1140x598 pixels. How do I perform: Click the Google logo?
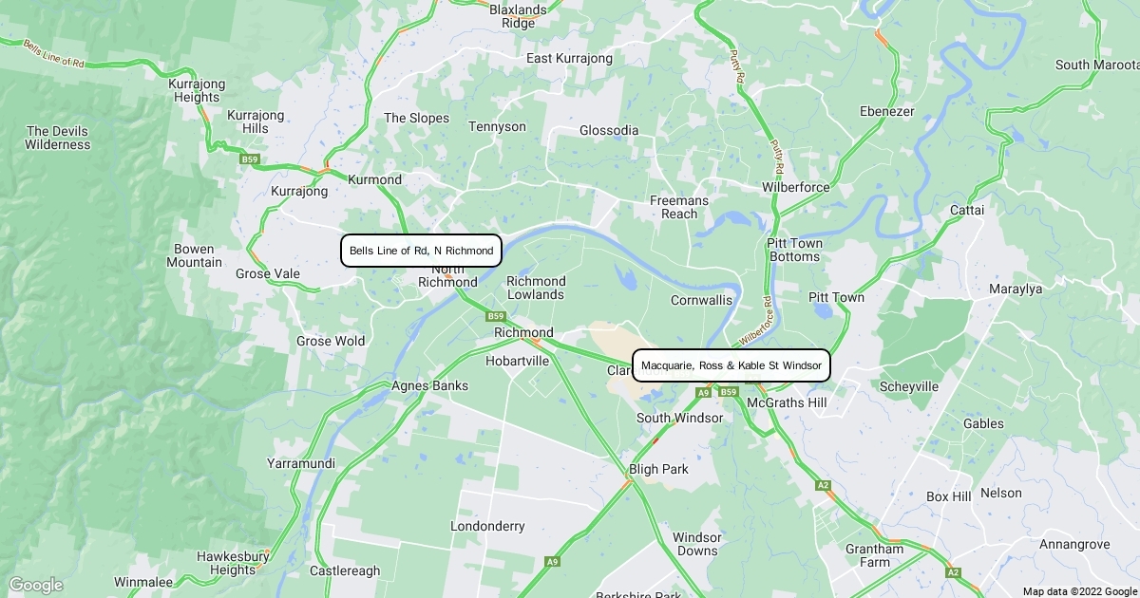click(x=35, y=585)
